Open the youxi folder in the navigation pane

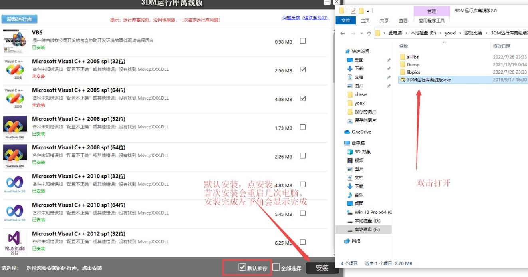pyautogui.click(x=360, y=103)
